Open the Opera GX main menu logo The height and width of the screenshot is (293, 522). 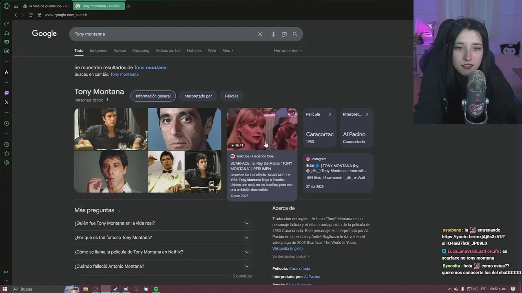[7, 6]
